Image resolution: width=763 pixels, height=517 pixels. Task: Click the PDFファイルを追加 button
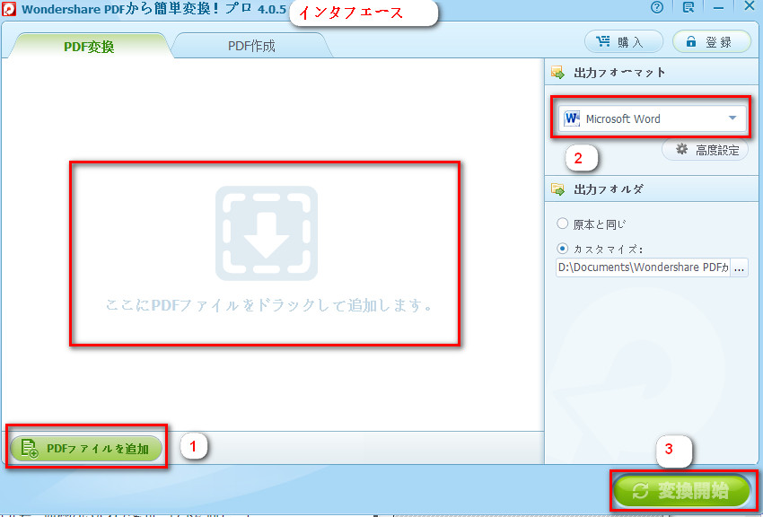tap(86, 449)
